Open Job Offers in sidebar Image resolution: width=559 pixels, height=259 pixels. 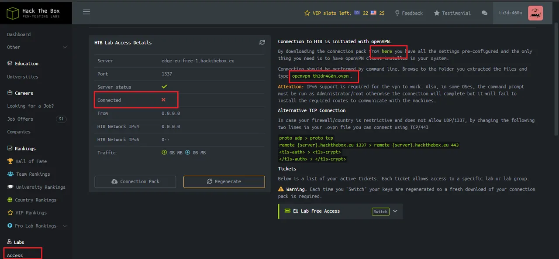coord(20,119)
